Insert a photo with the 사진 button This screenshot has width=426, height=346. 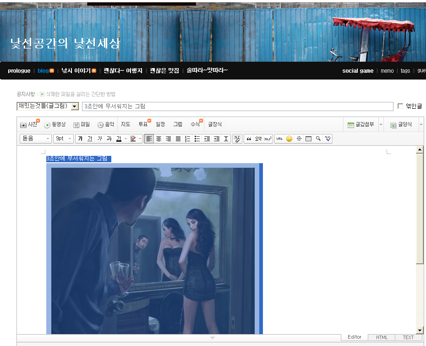pos(29,124)
